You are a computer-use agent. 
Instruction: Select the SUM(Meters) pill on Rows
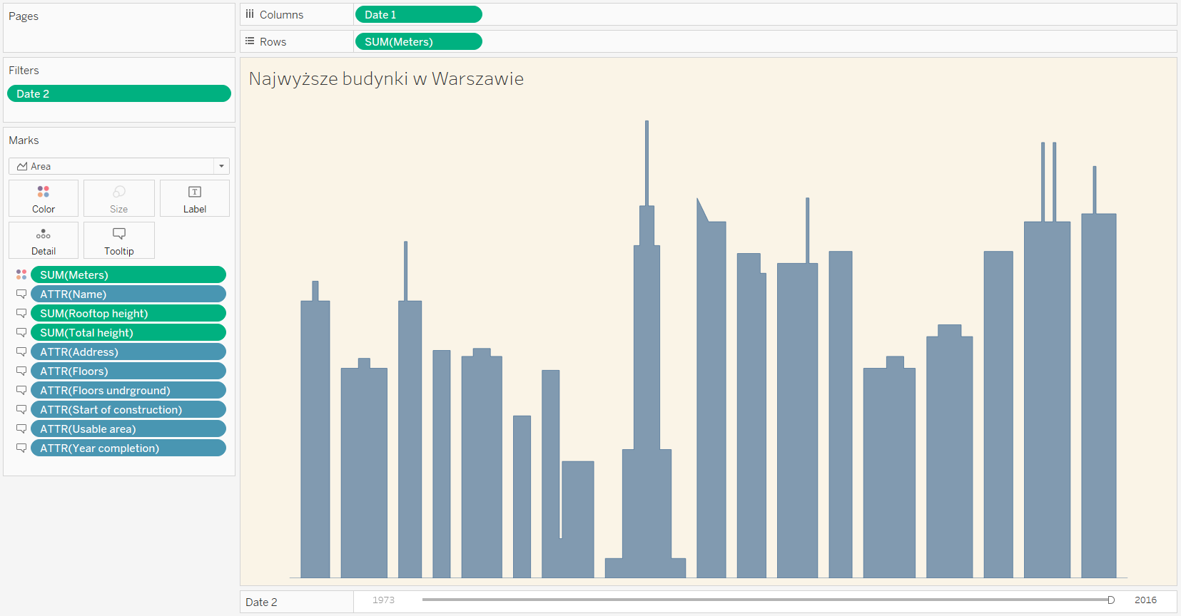[418, 41]
